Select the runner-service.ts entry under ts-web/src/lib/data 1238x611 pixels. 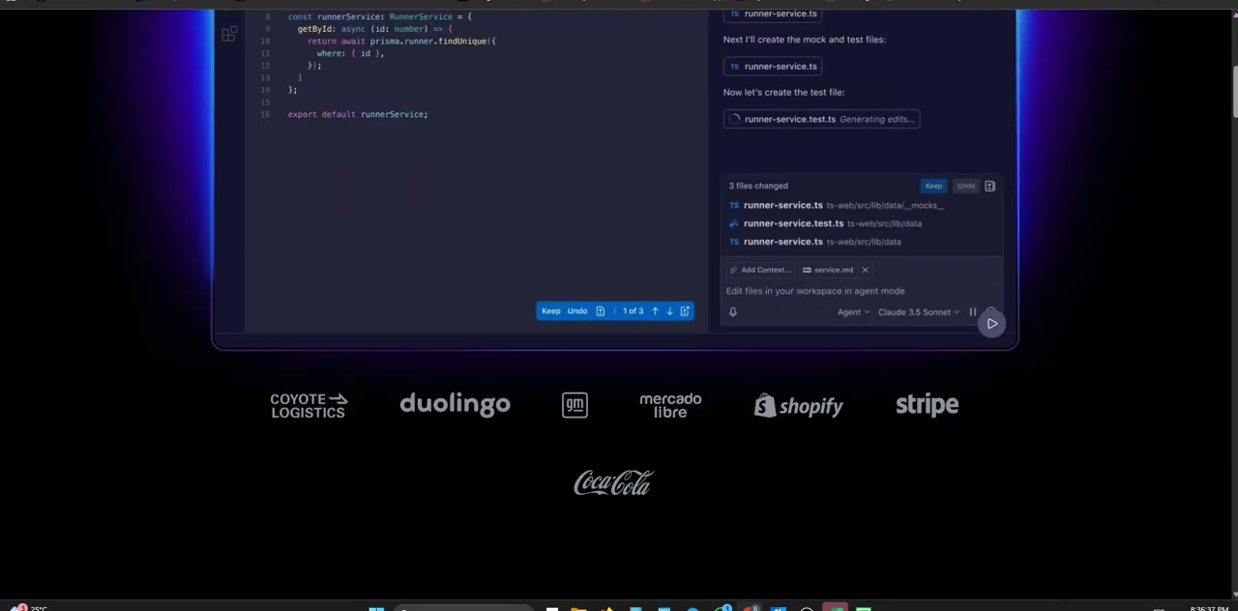tap(783, 241)
